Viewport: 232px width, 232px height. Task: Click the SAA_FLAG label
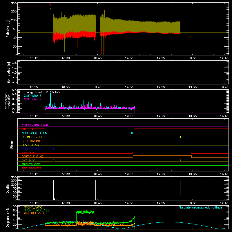pos(28,153)
